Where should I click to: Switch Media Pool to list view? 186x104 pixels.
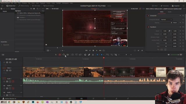(x=34, y=9)
